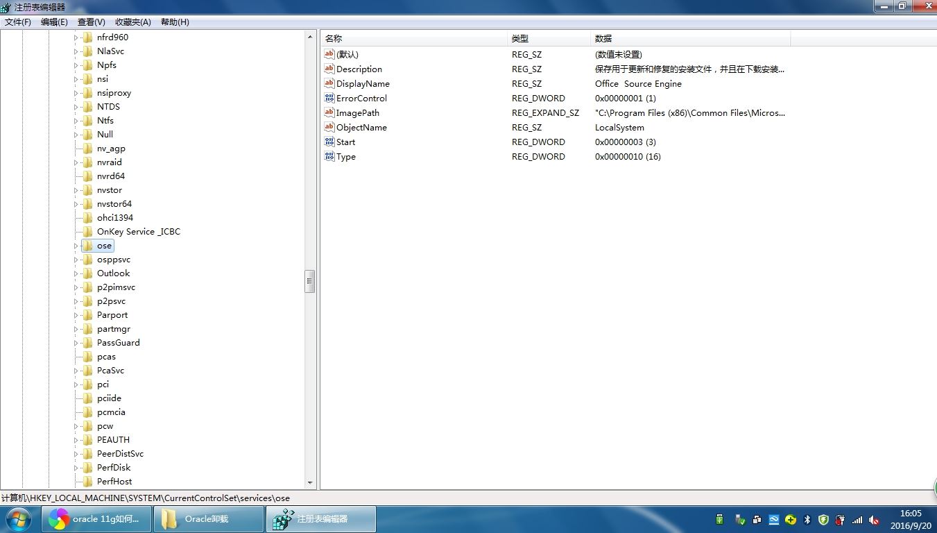Viewport: 937px width, 533px height.
Task: Click the folder icon beside pcmcia
Action: tap(87, 412)
